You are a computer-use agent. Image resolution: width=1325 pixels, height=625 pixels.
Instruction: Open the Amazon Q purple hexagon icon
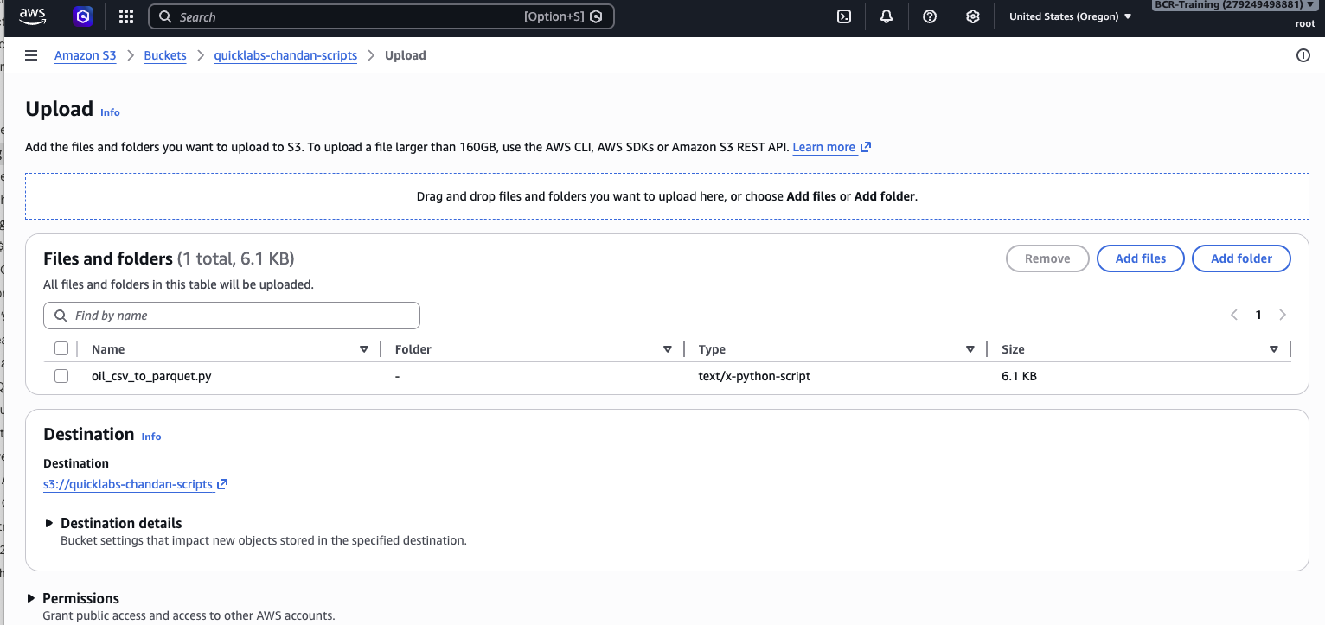click(82, 16)
